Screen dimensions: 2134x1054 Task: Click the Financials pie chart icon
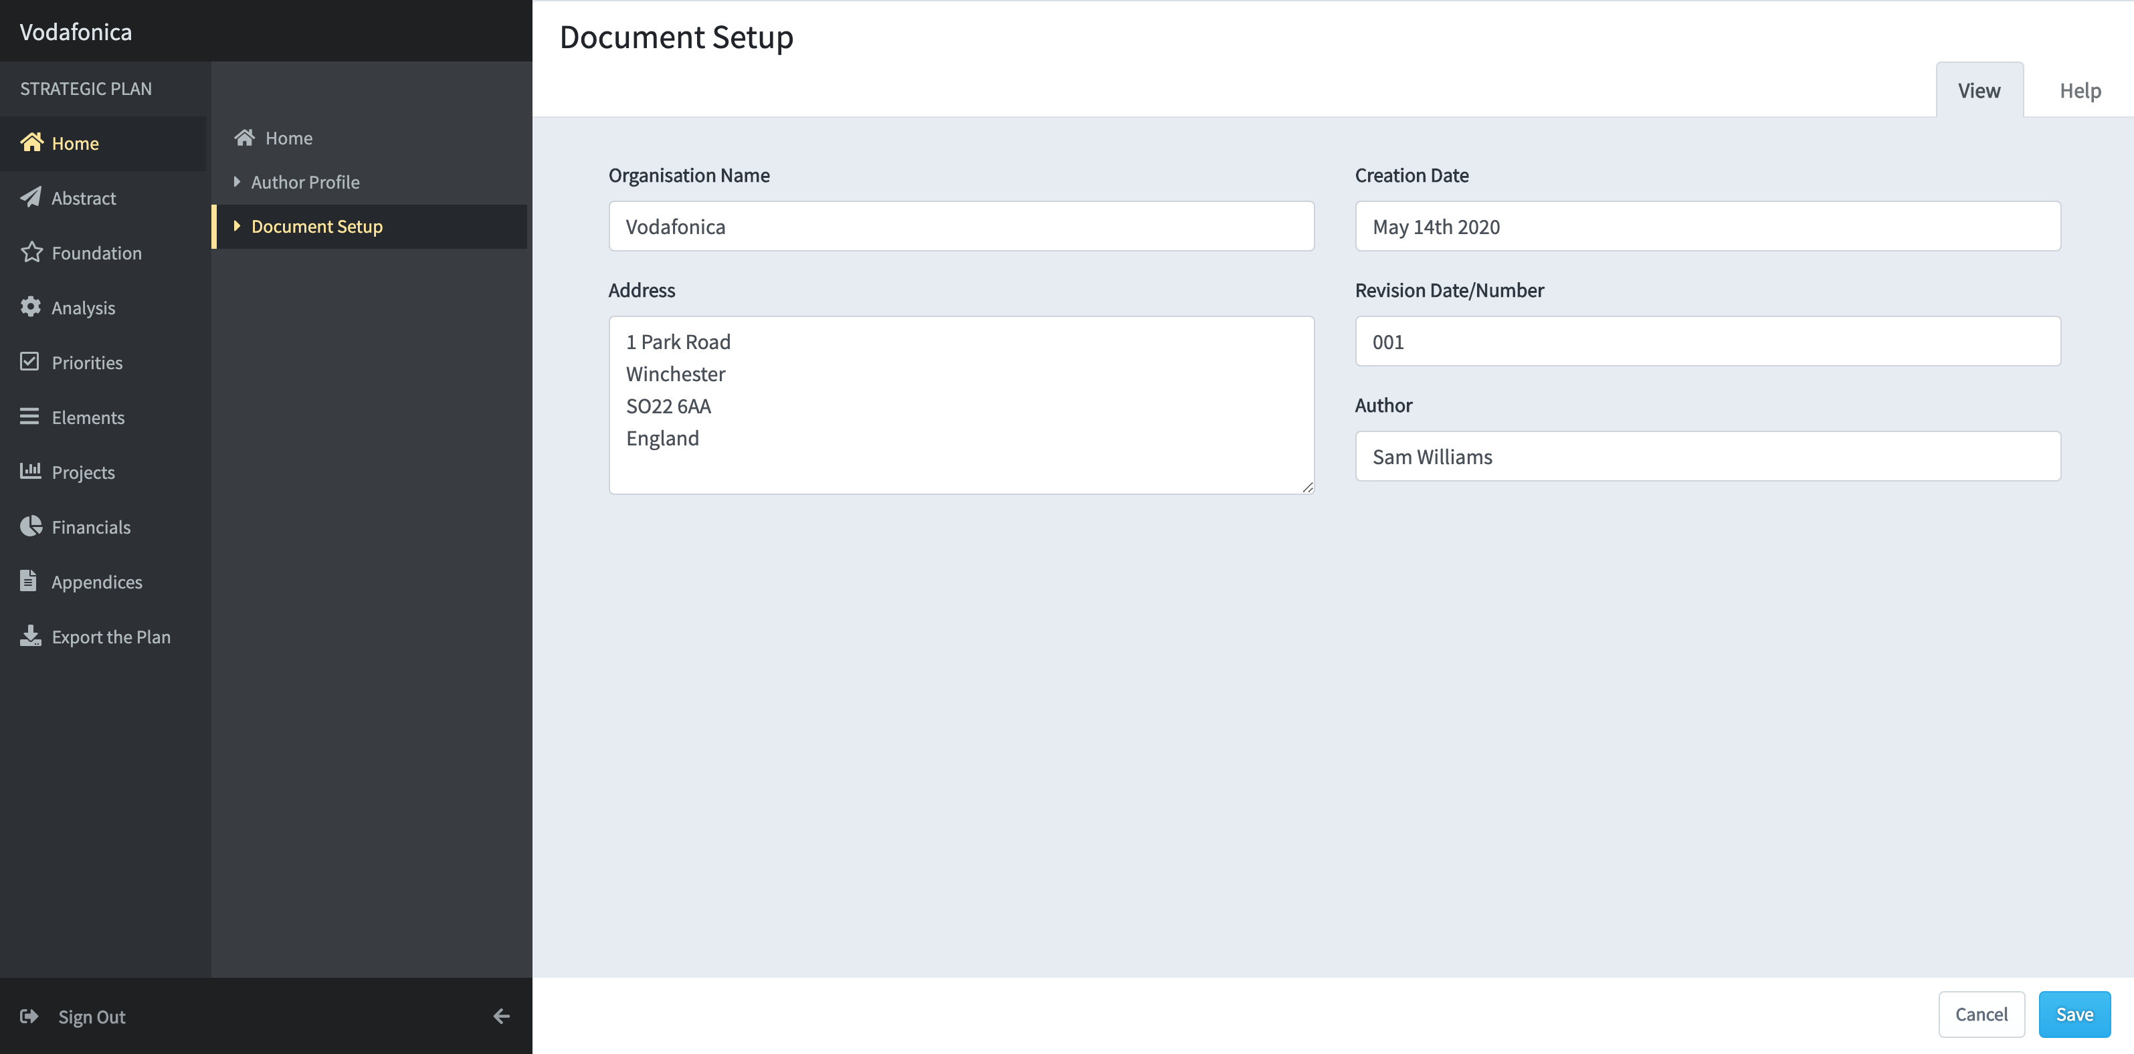[x=31, y=526]
